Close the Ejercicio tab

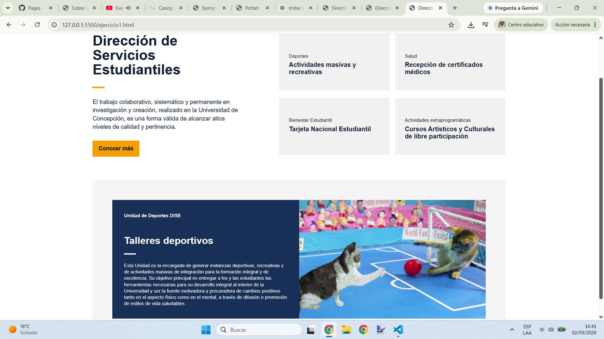point(224,8)
